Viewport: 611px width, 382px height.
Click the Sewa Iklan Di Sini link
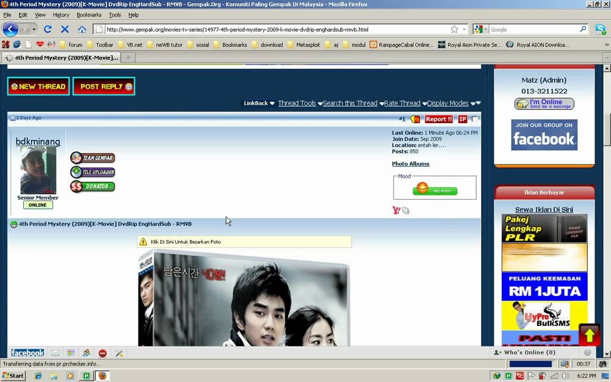pyautogui.click(x=544, y=210)
